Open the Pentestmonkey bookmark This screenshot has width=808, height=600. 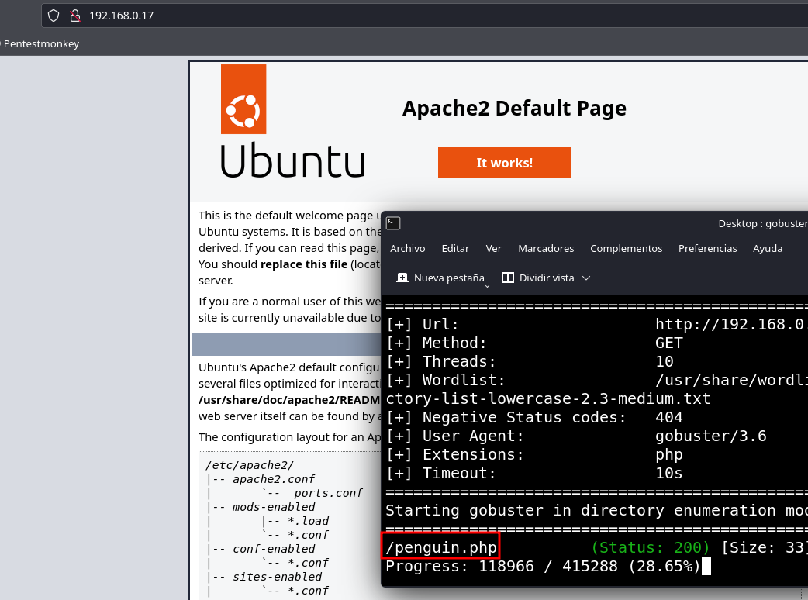coord(41,43)
